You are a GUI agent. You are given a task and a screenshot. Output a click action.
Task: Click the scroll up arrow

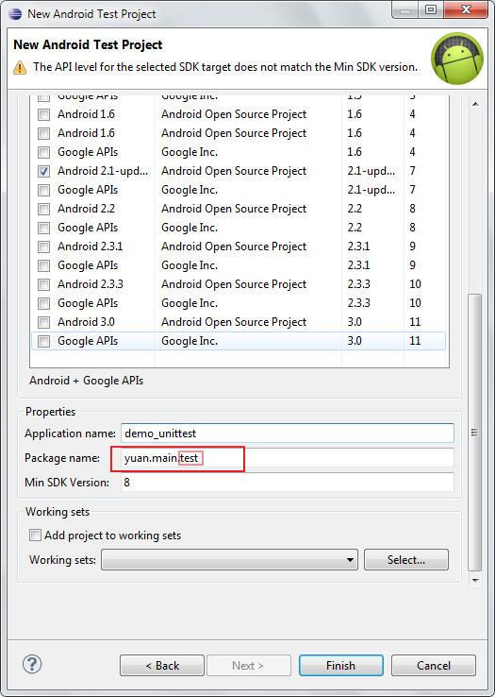pyautogui.click(x=475, y=104)
